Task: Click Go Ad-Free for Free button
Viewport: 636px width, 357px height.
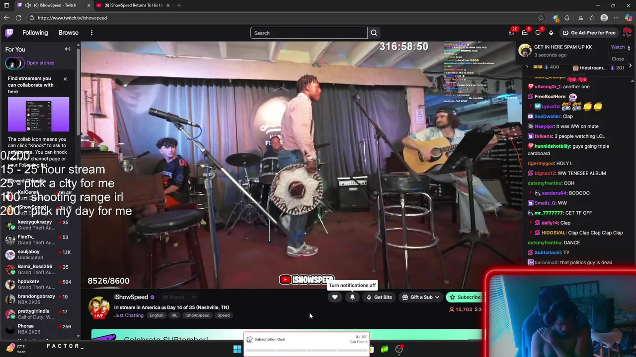Action: [589, 33]
